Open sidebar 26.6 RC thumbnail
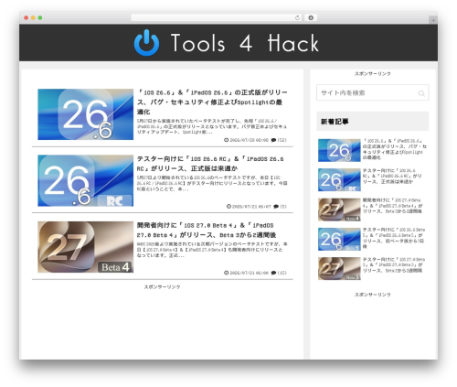The image size is (457, 387). pyautogui.click(x=339, y=179)
